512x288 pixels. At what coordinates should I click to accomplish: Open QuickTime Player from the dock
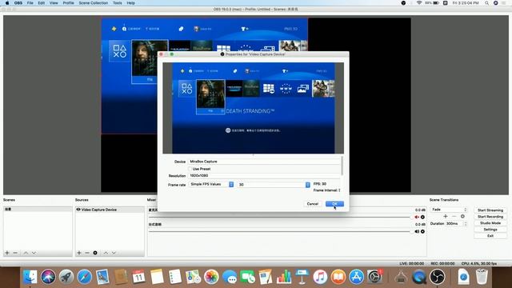pos(419,277)
